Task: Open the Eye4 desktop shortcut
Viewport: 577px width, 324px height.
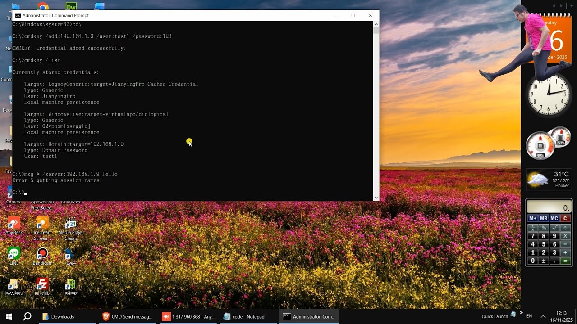Action: 71,256
